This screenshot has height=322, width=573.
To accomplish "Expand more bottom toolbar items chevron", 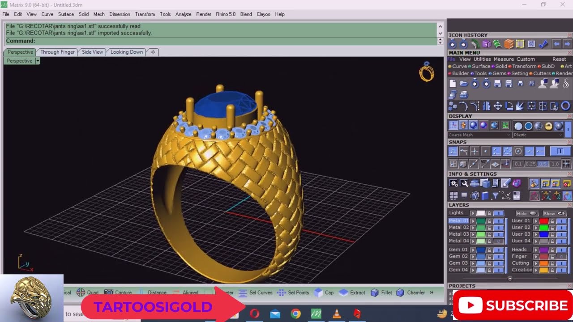I will pyautogui.click(x=432, y=292).
